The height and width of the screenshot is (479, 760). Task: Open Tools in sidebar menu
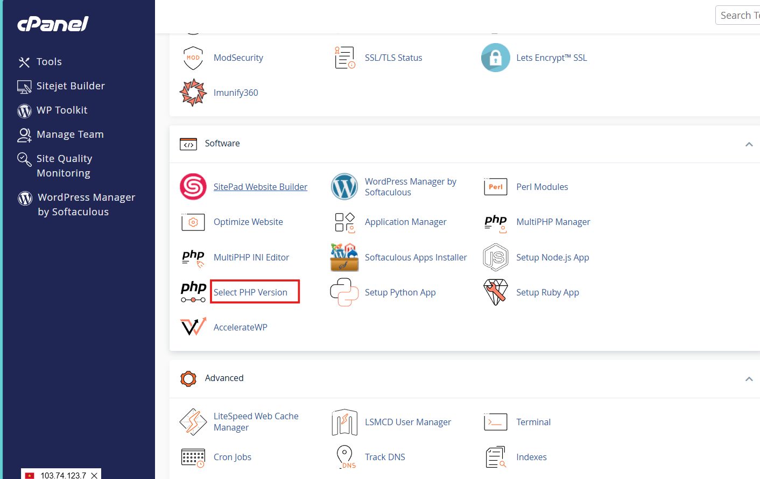pos(49,62)
